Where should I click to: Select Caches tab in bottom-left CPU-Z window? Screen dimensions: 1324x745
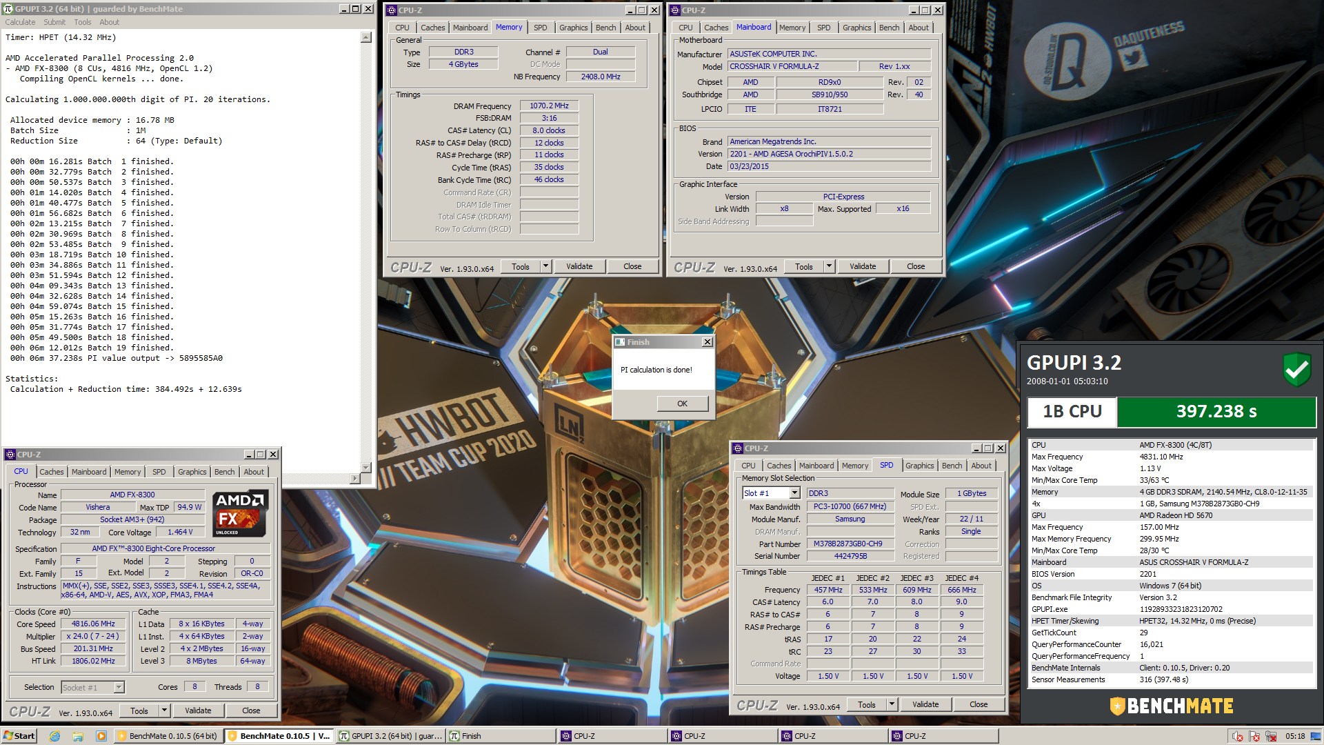coord(51,472)
